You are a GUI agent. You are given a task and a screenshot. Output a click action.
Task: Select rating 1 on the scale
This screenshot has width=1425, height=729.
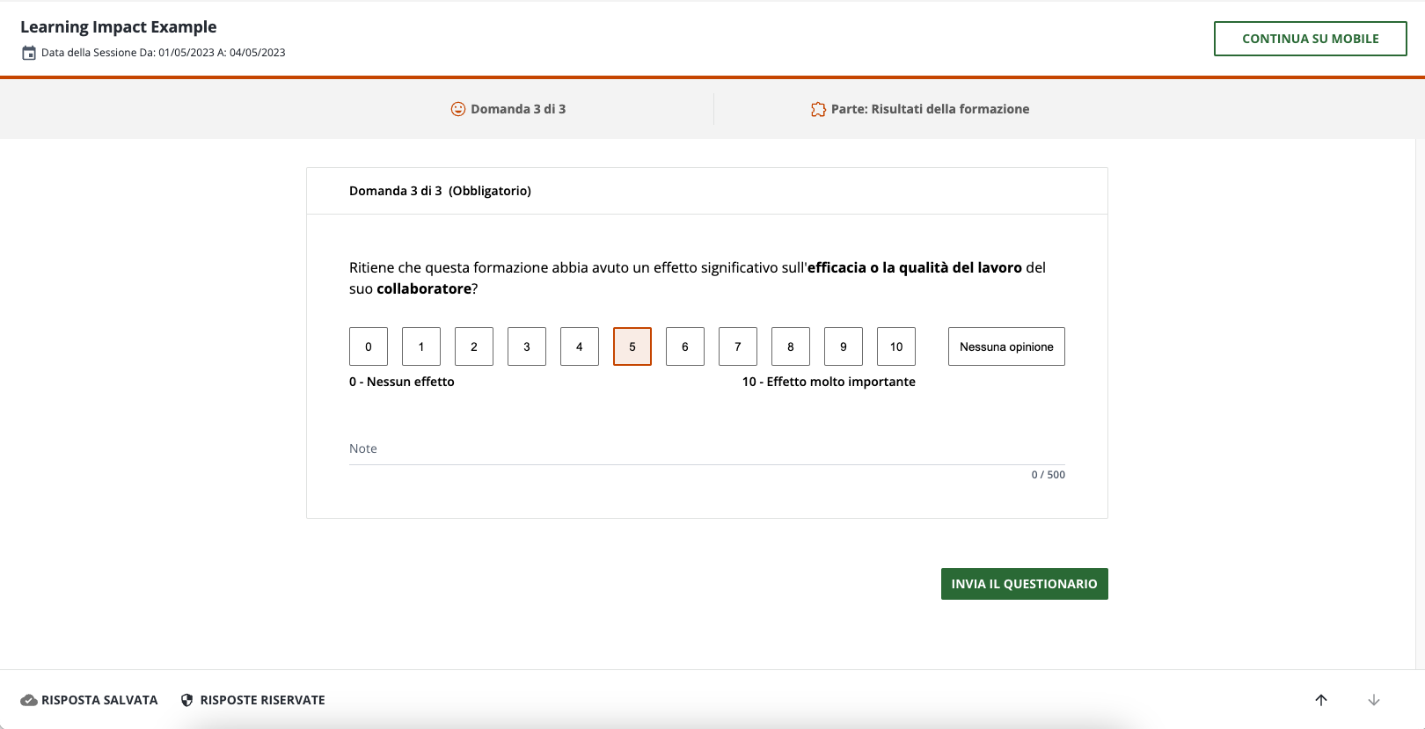pos(421,346)
